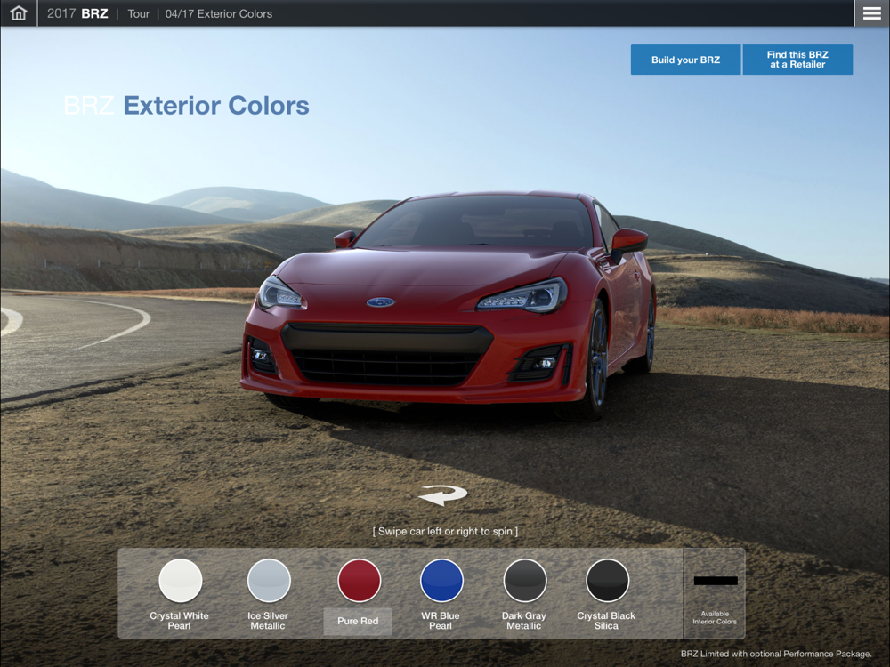Viewport: 890px width, 667px height.
Task: Go to the home screen icon
Action: point(18,13)
